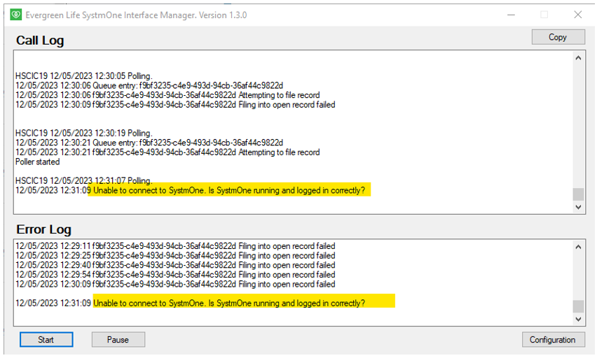Click Error Log 12:29:40 filing failed entry

point(175,265)
